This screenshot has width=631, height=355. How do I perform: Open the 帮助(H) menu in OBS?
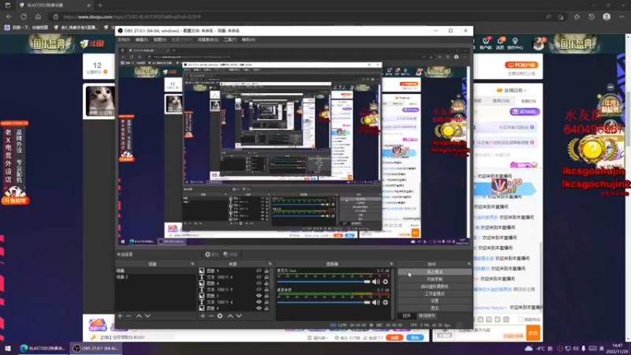[248, 40]
